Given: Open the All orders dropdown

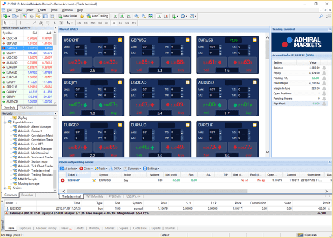Looking at the screenshot, I should [x=68, y=169].
